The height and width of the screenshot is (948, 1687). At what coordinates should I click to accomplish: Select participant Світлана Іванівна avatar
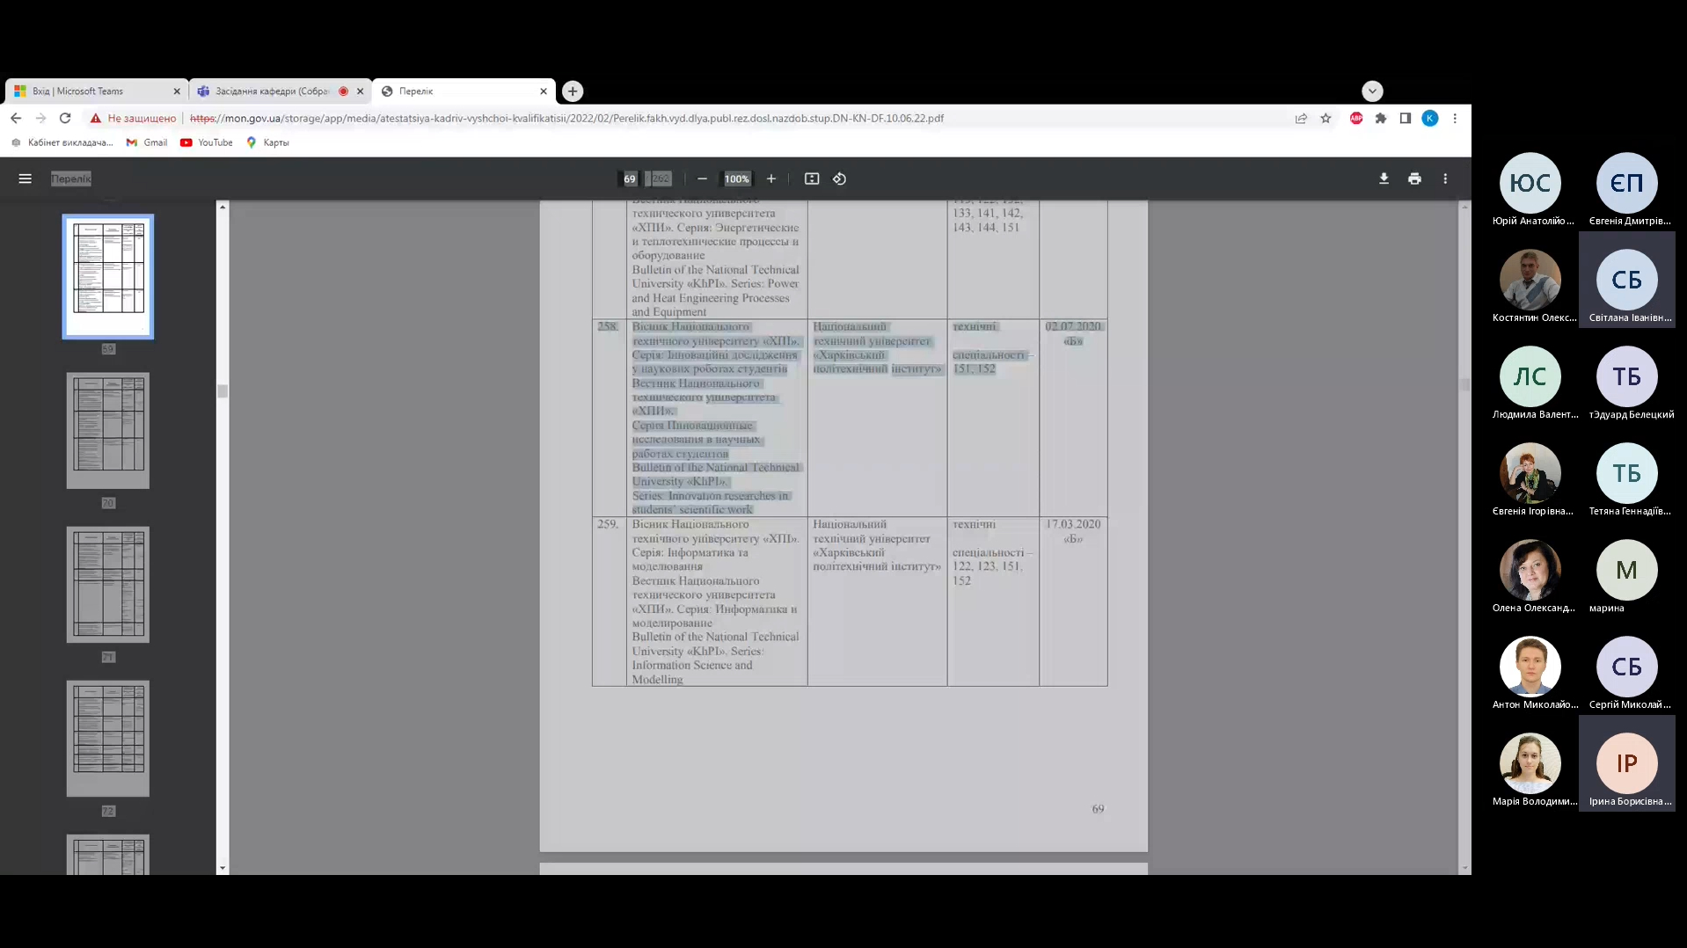(1627, 280)
